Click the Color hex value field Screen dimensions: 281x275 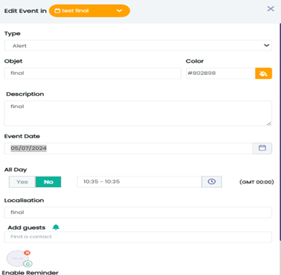pyautogui.click(x=221, y=73)
